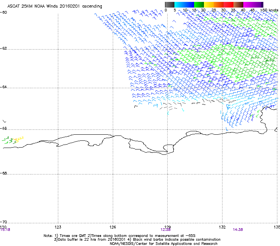
Task: Click the purple time stamp '16:18'
Action: point(5,230)
